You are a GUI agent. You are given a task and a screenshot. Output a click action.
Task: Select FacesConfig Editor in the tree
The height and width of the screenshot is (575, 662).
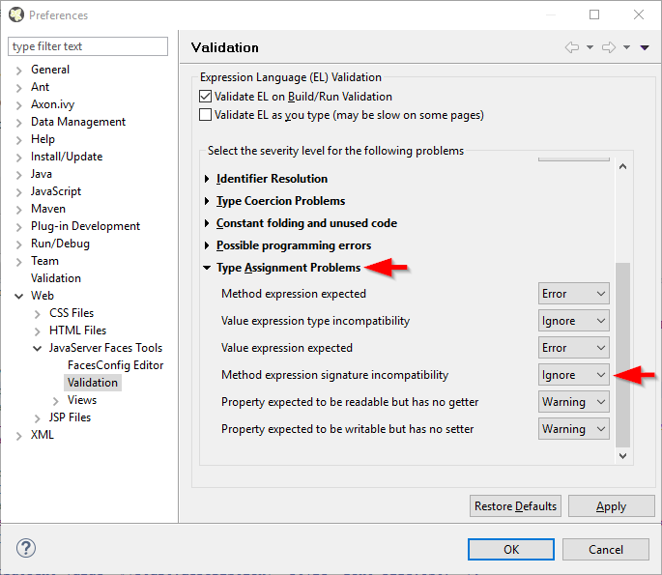point(115,365)
